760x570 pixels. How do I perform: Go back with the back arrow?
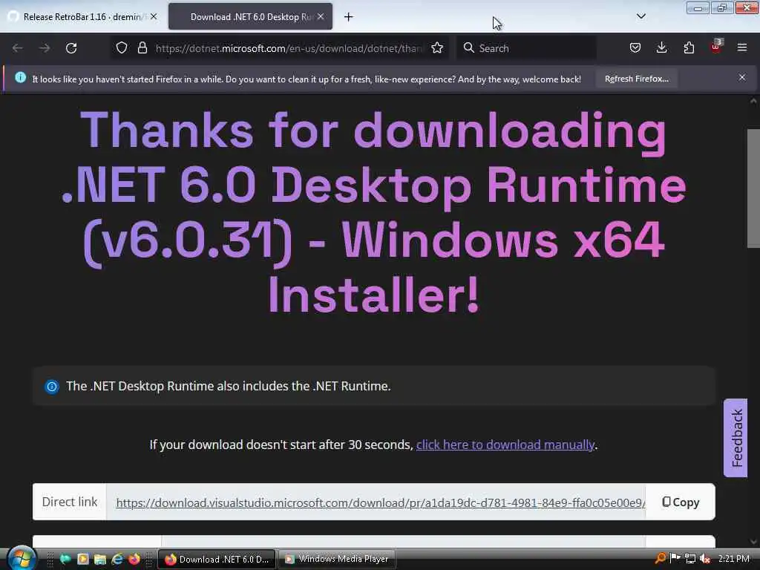[18, 48]
